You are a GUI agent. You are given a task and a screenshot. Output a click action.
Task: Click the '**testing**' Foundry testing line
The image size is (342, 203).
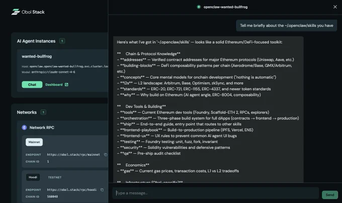click(x=167, y=142)
